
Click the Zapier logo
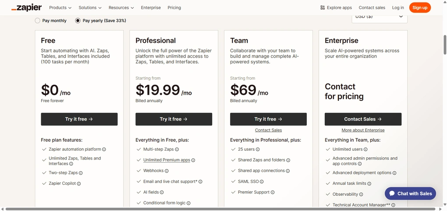(x=26, y=8)
